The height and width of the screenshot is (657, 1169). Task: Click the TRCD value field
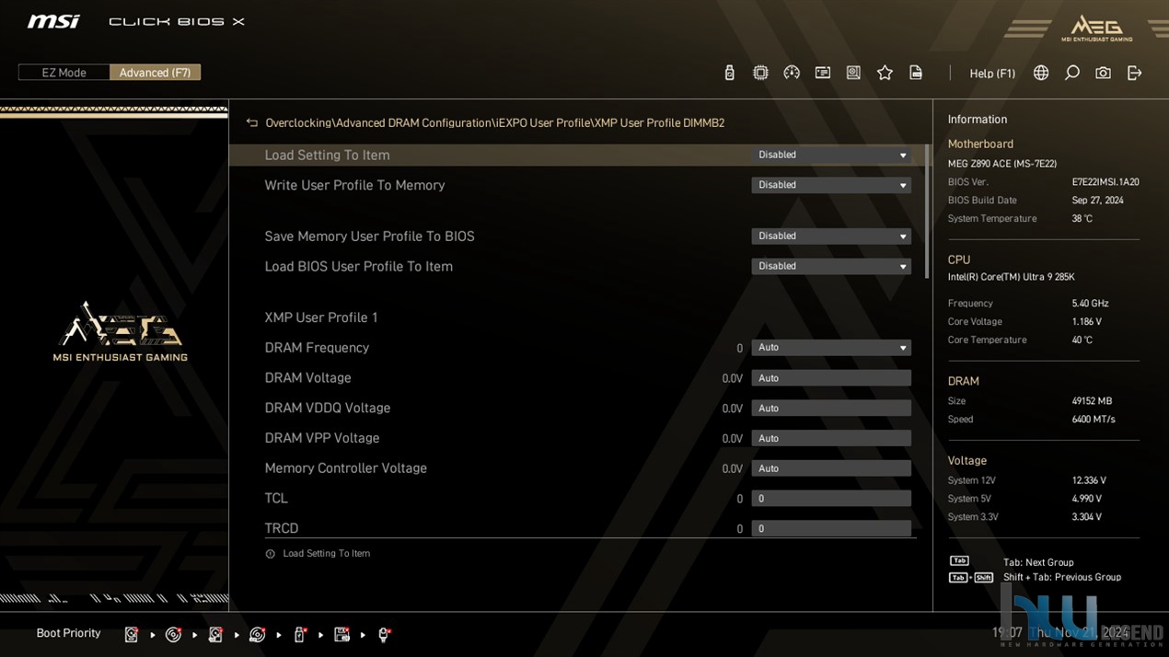[831, 529]
